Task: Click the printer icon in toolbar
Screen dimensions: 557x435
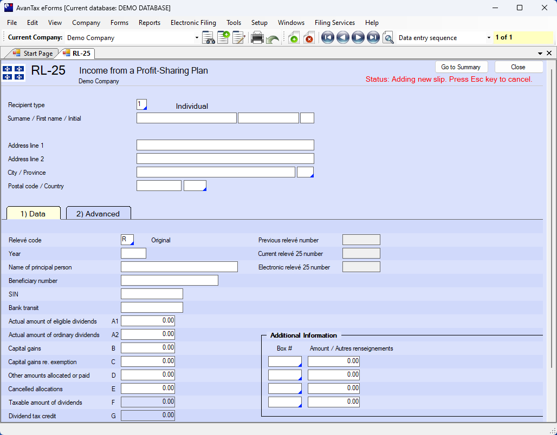Action: 257,38
